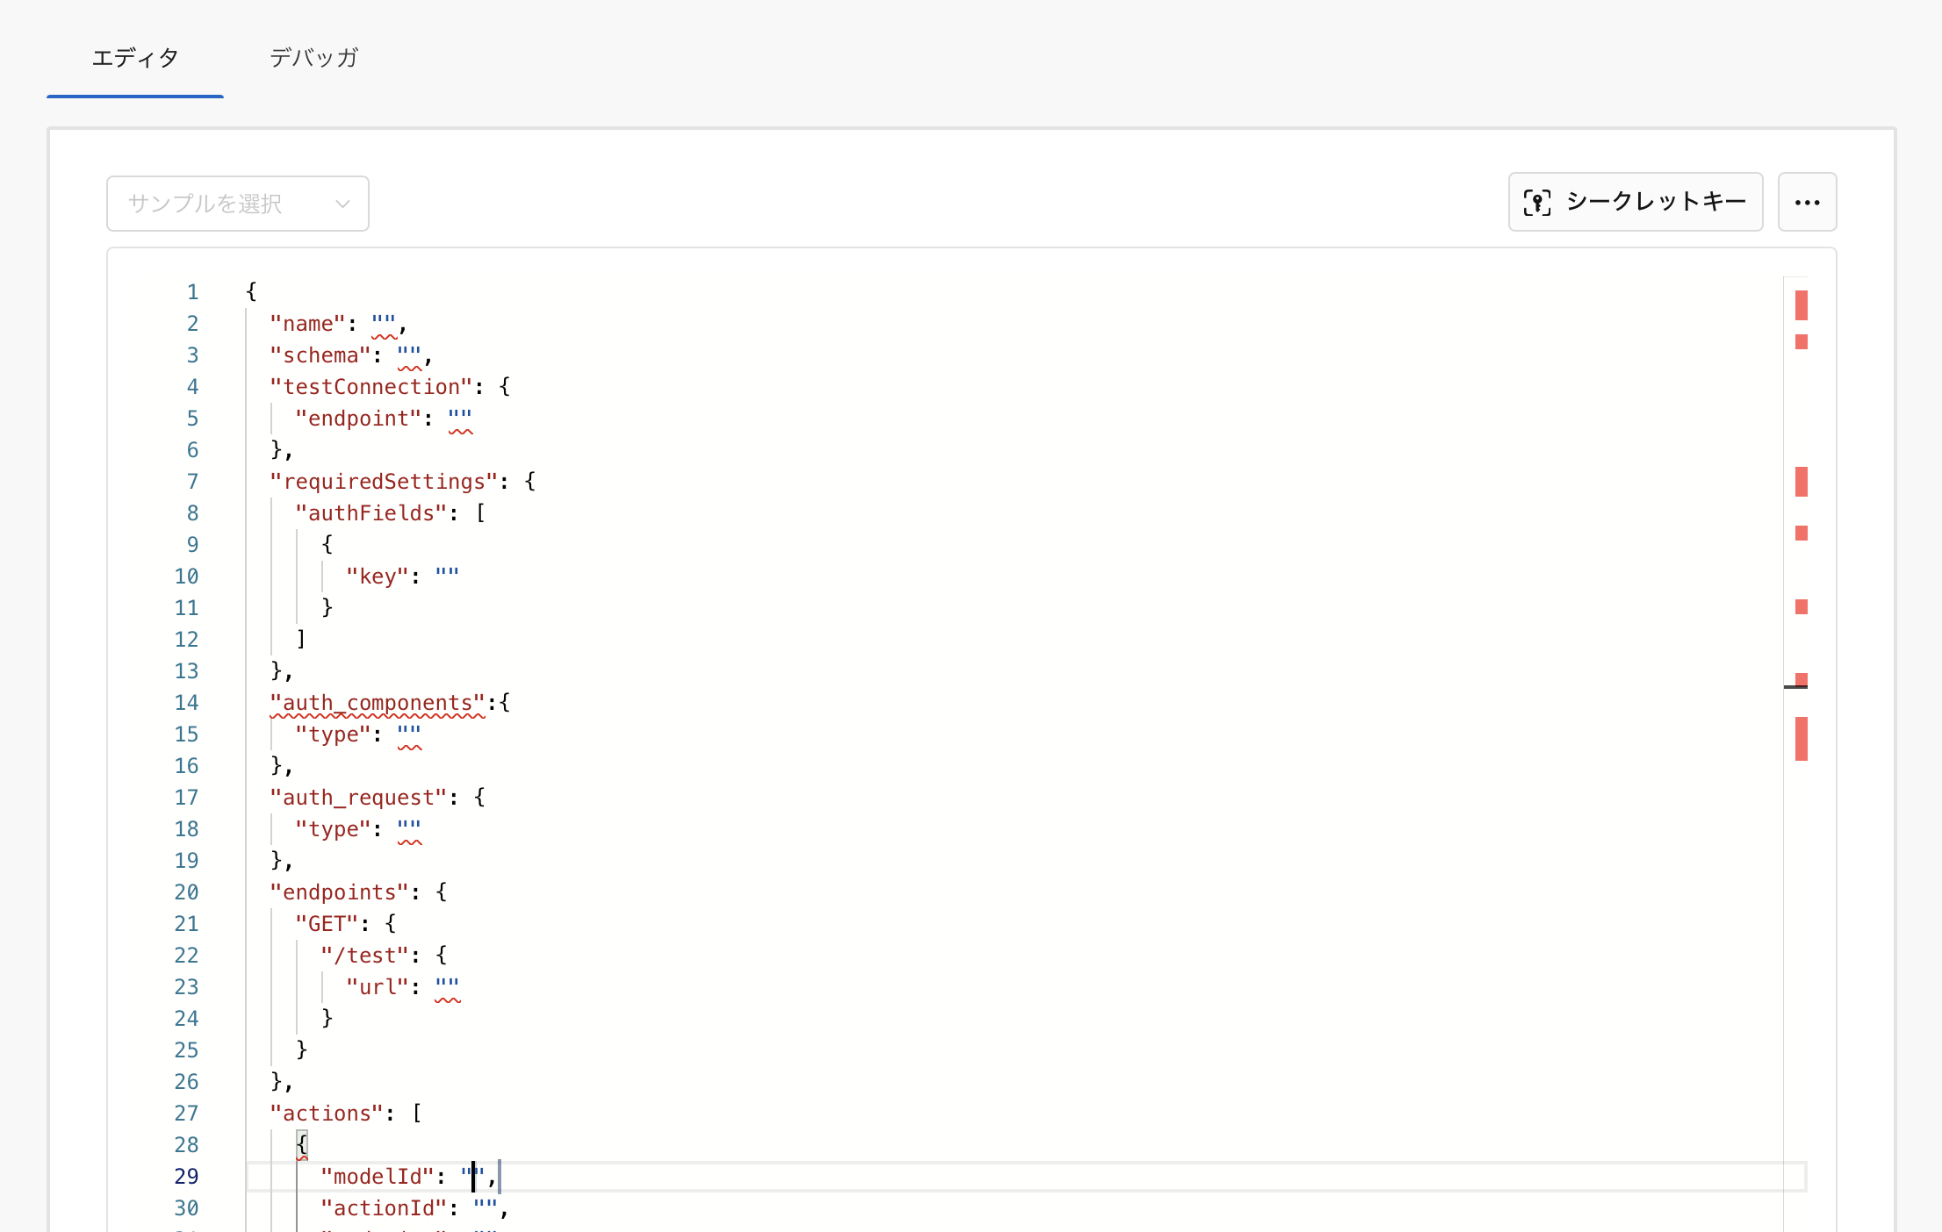Click the "GET" key on line 21
This screenshot has height=1232, width=1942.
click(327, 924)
